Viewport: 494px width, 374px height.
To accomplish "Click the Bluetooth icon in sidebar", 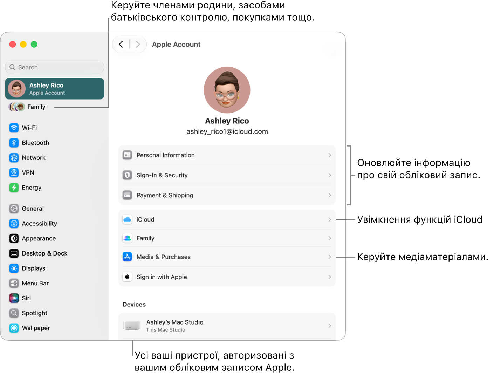I will [x=14, y=143].
